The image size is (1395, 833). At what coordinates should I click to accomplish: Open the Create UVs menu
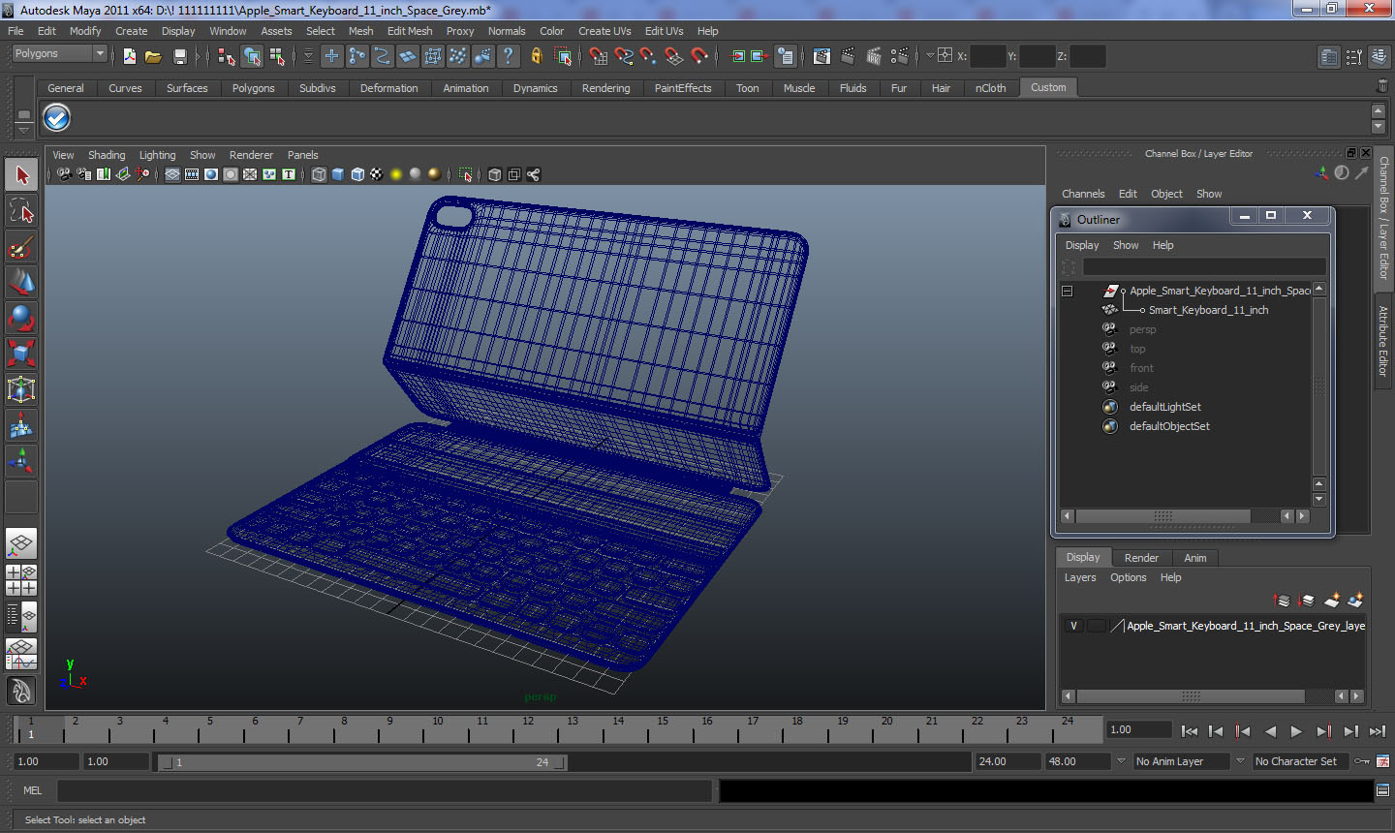604,31
